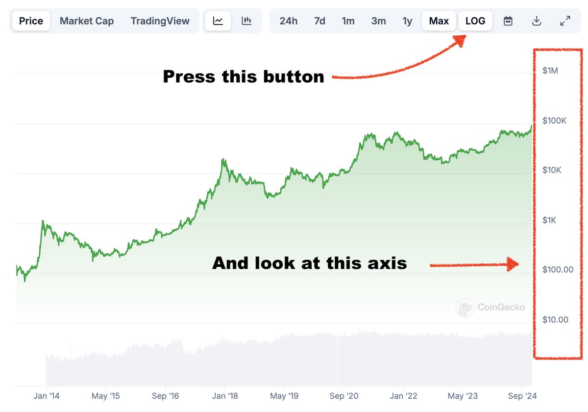Open the calendar date range picker
This screenshot has height=412, width=588.
[x=508, y=21]
